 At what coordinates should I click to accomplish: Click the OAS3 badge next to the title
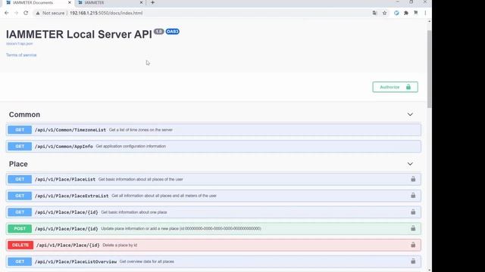(x=172, y=32)
